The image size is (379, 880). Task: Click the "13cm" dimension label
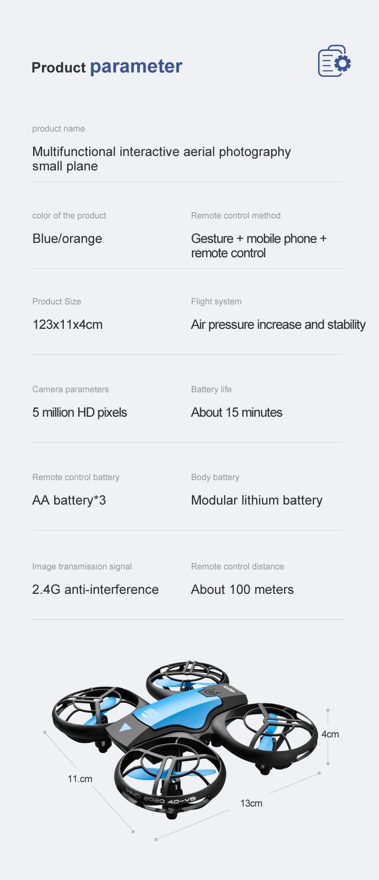(x=251, y=803)
